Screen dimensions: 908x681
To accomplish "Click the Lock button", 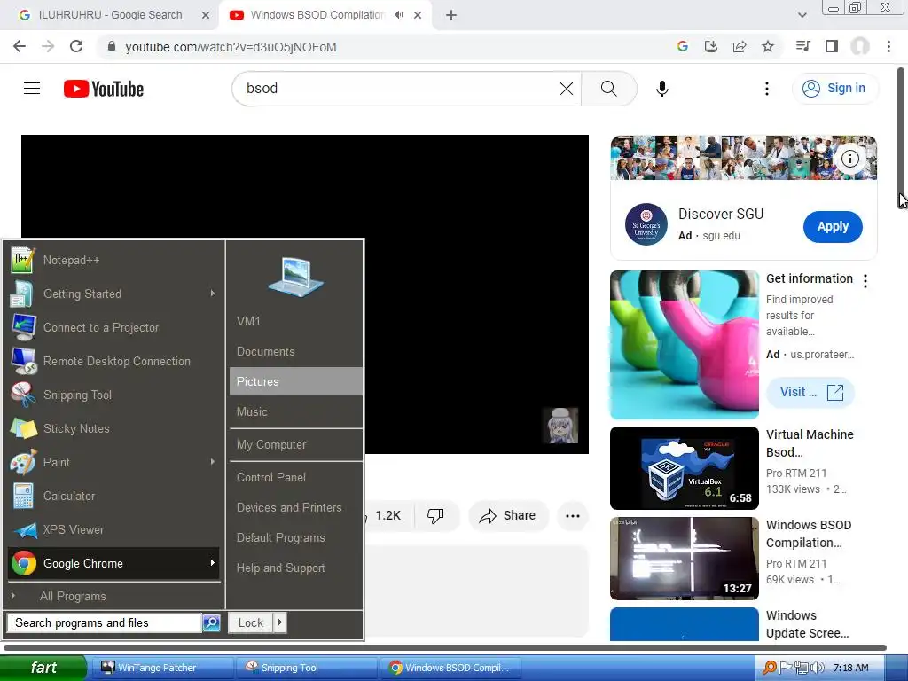I will click(251, 622).
